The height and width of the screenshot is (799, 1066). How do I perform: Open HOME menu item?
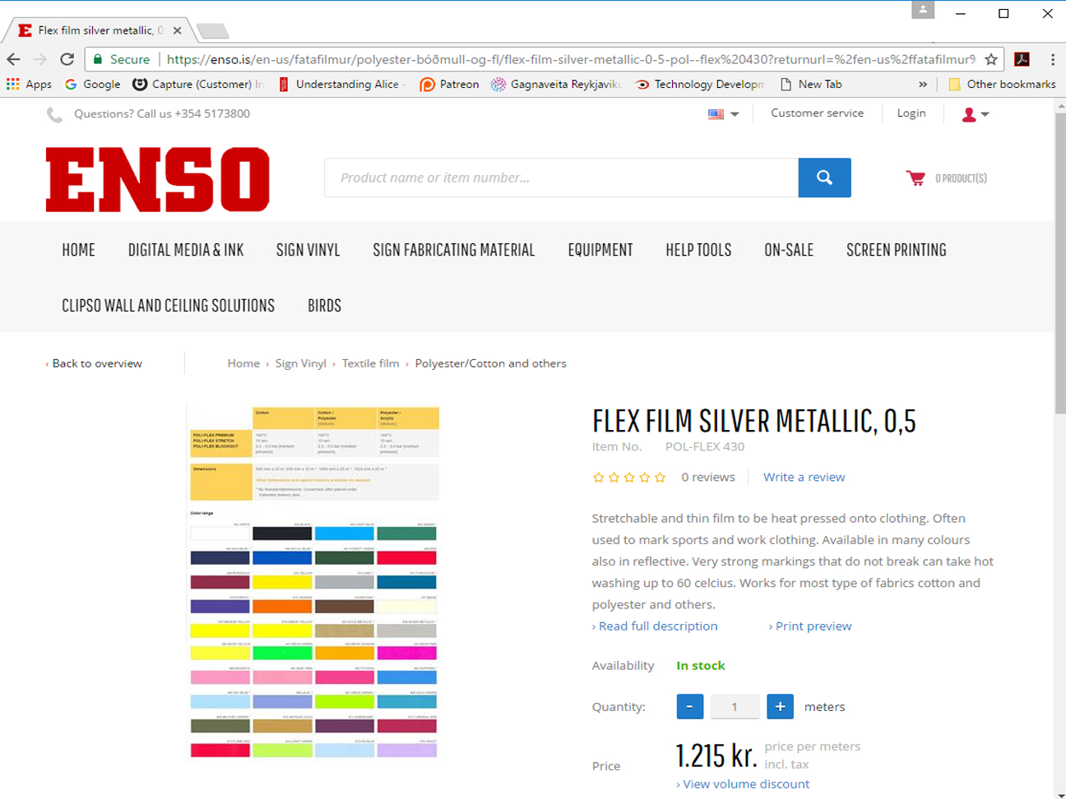[x=78, y=250]
